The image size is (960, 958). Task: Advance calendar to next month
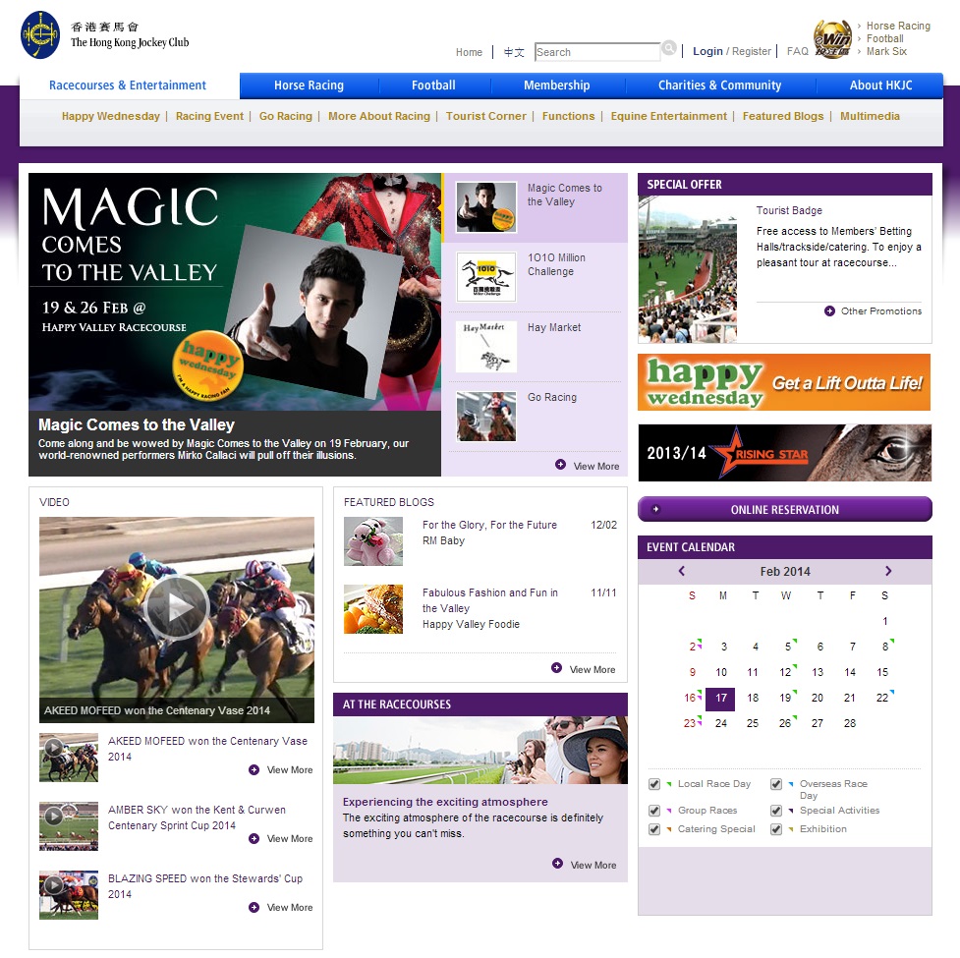coord(888,571)
